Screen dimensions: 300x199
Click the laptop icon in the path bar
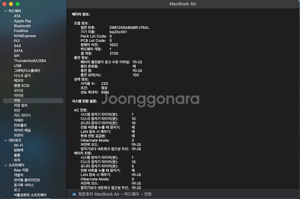(x=74, y=194)
